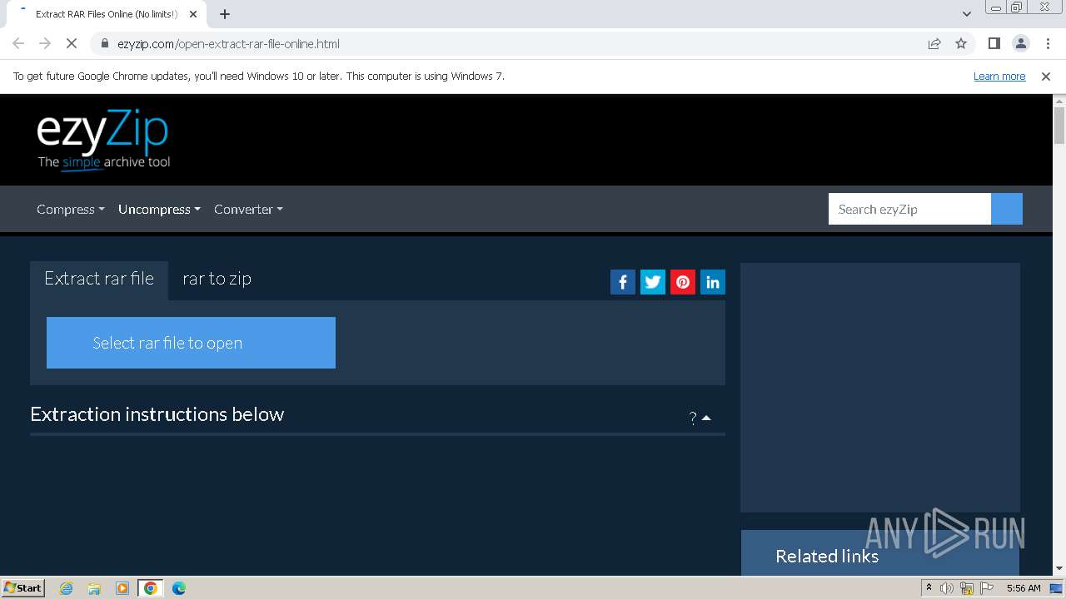Show hidden system tray icons
The height and width of the screenshot is (599, 1066).
point(929,588)
